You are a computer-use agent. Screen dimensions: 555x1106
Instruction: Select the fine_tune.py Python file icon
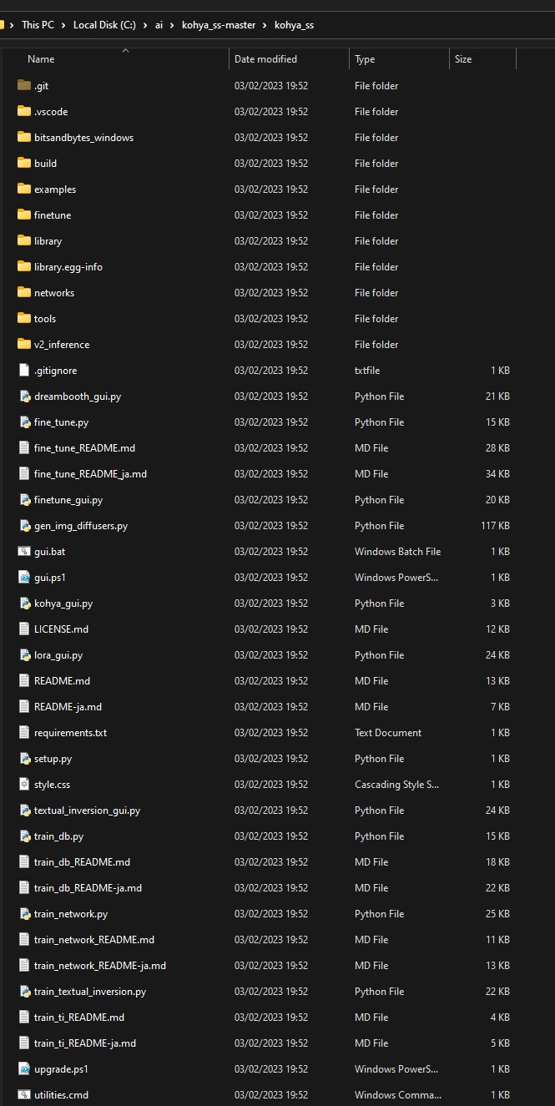click(x=24, y=422)
